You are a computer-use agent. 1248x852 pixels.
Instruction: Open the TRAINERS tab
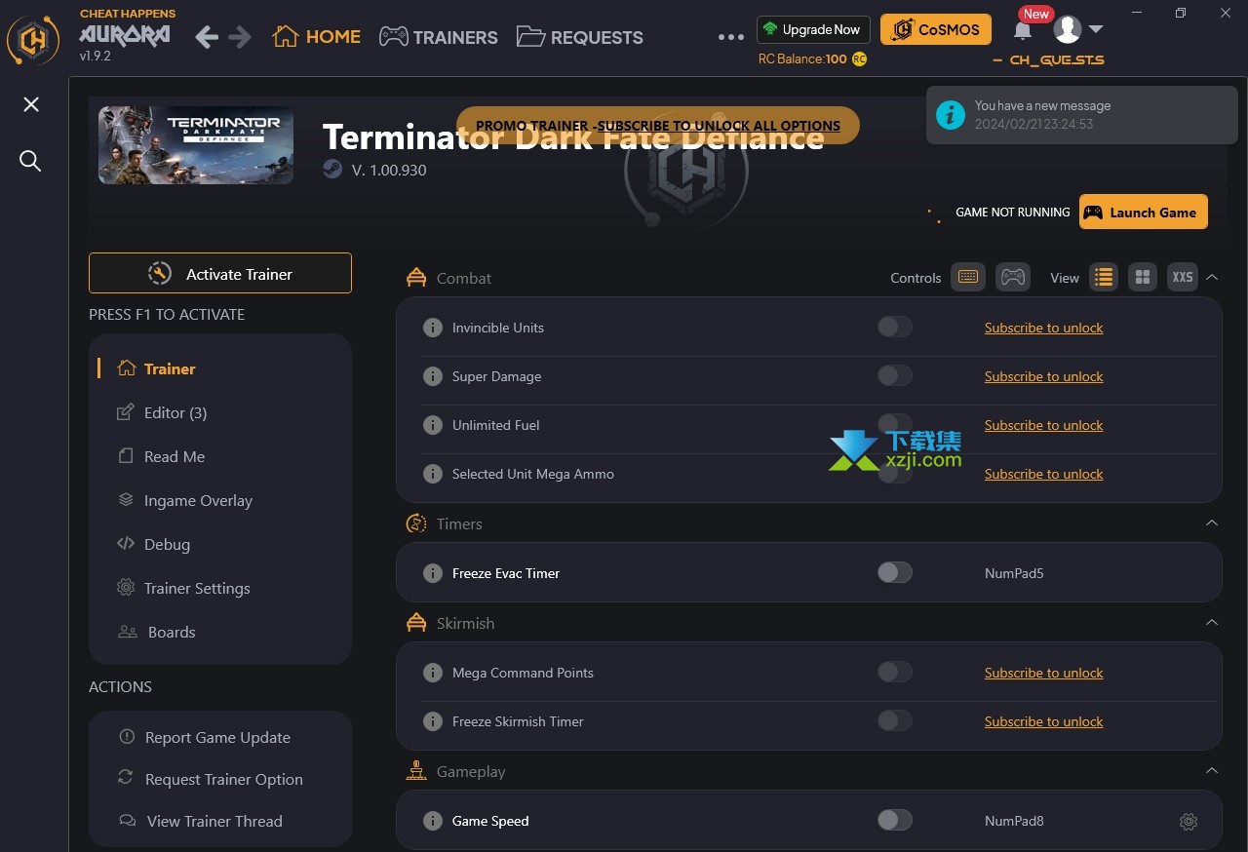click(439, 37)
